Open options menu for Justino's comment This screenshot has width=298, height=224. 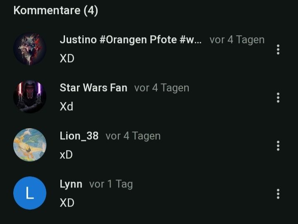point(278,49)
